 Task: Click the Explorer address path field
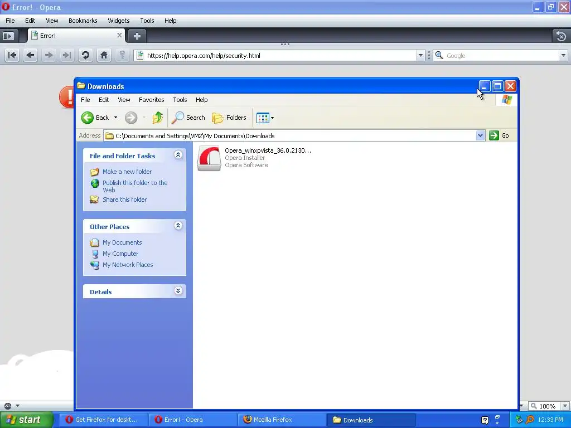(295, 136)
